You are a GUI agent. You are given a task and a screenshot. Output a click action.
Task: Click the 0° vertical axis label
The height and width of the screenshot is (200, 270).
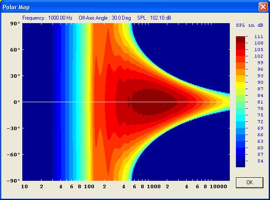coord(17,102)
